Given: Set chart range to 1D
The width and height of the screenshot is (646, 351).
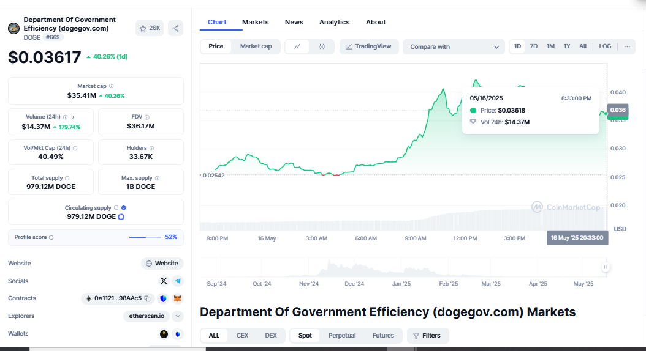Looking at the screenshot, I should pyautogui.click(x=517, y=46).
